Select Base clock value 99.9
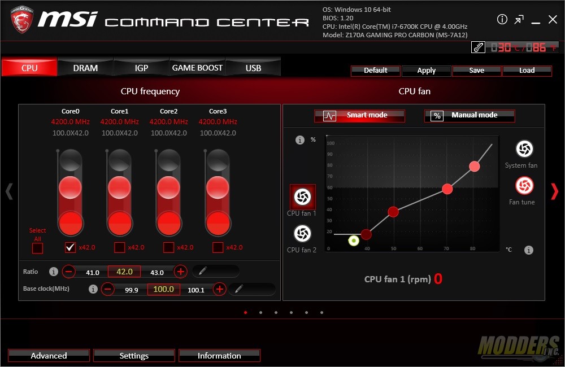The height and width of the screenshot is (367, 565). pos(132,290)
